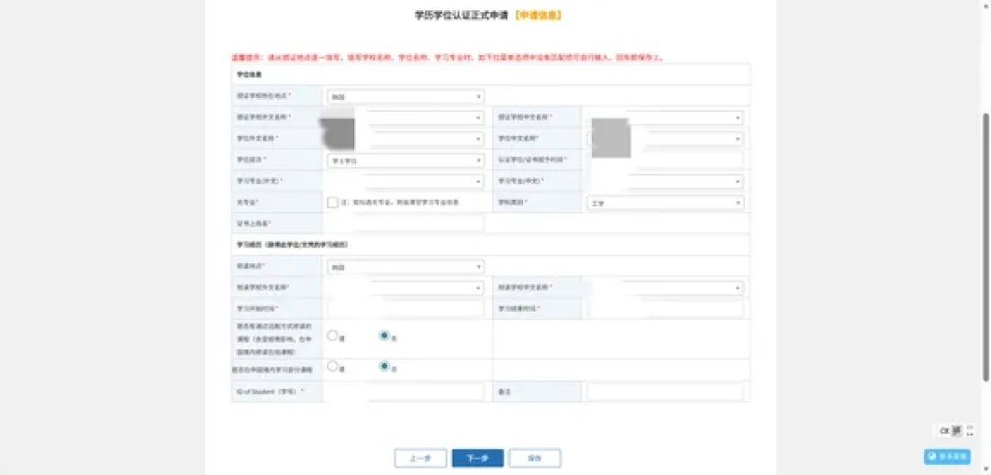Go back with the 上一步 button
Screen dimensions: 991x475
coord(420,458)
